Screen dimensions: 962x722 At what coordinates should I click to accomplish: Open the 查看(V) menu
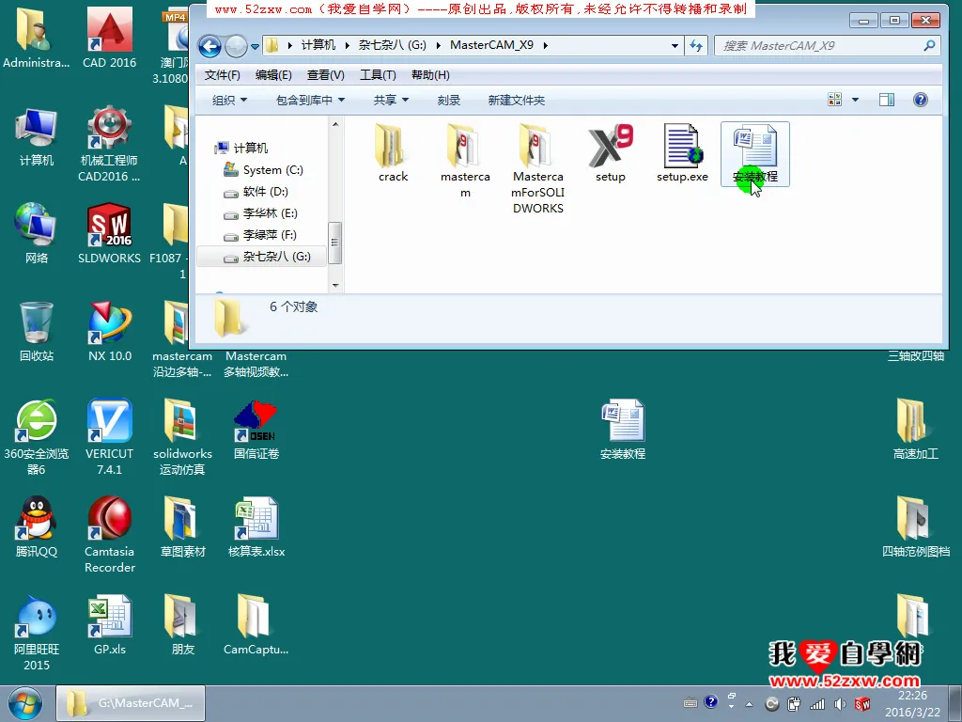point(325,75)
